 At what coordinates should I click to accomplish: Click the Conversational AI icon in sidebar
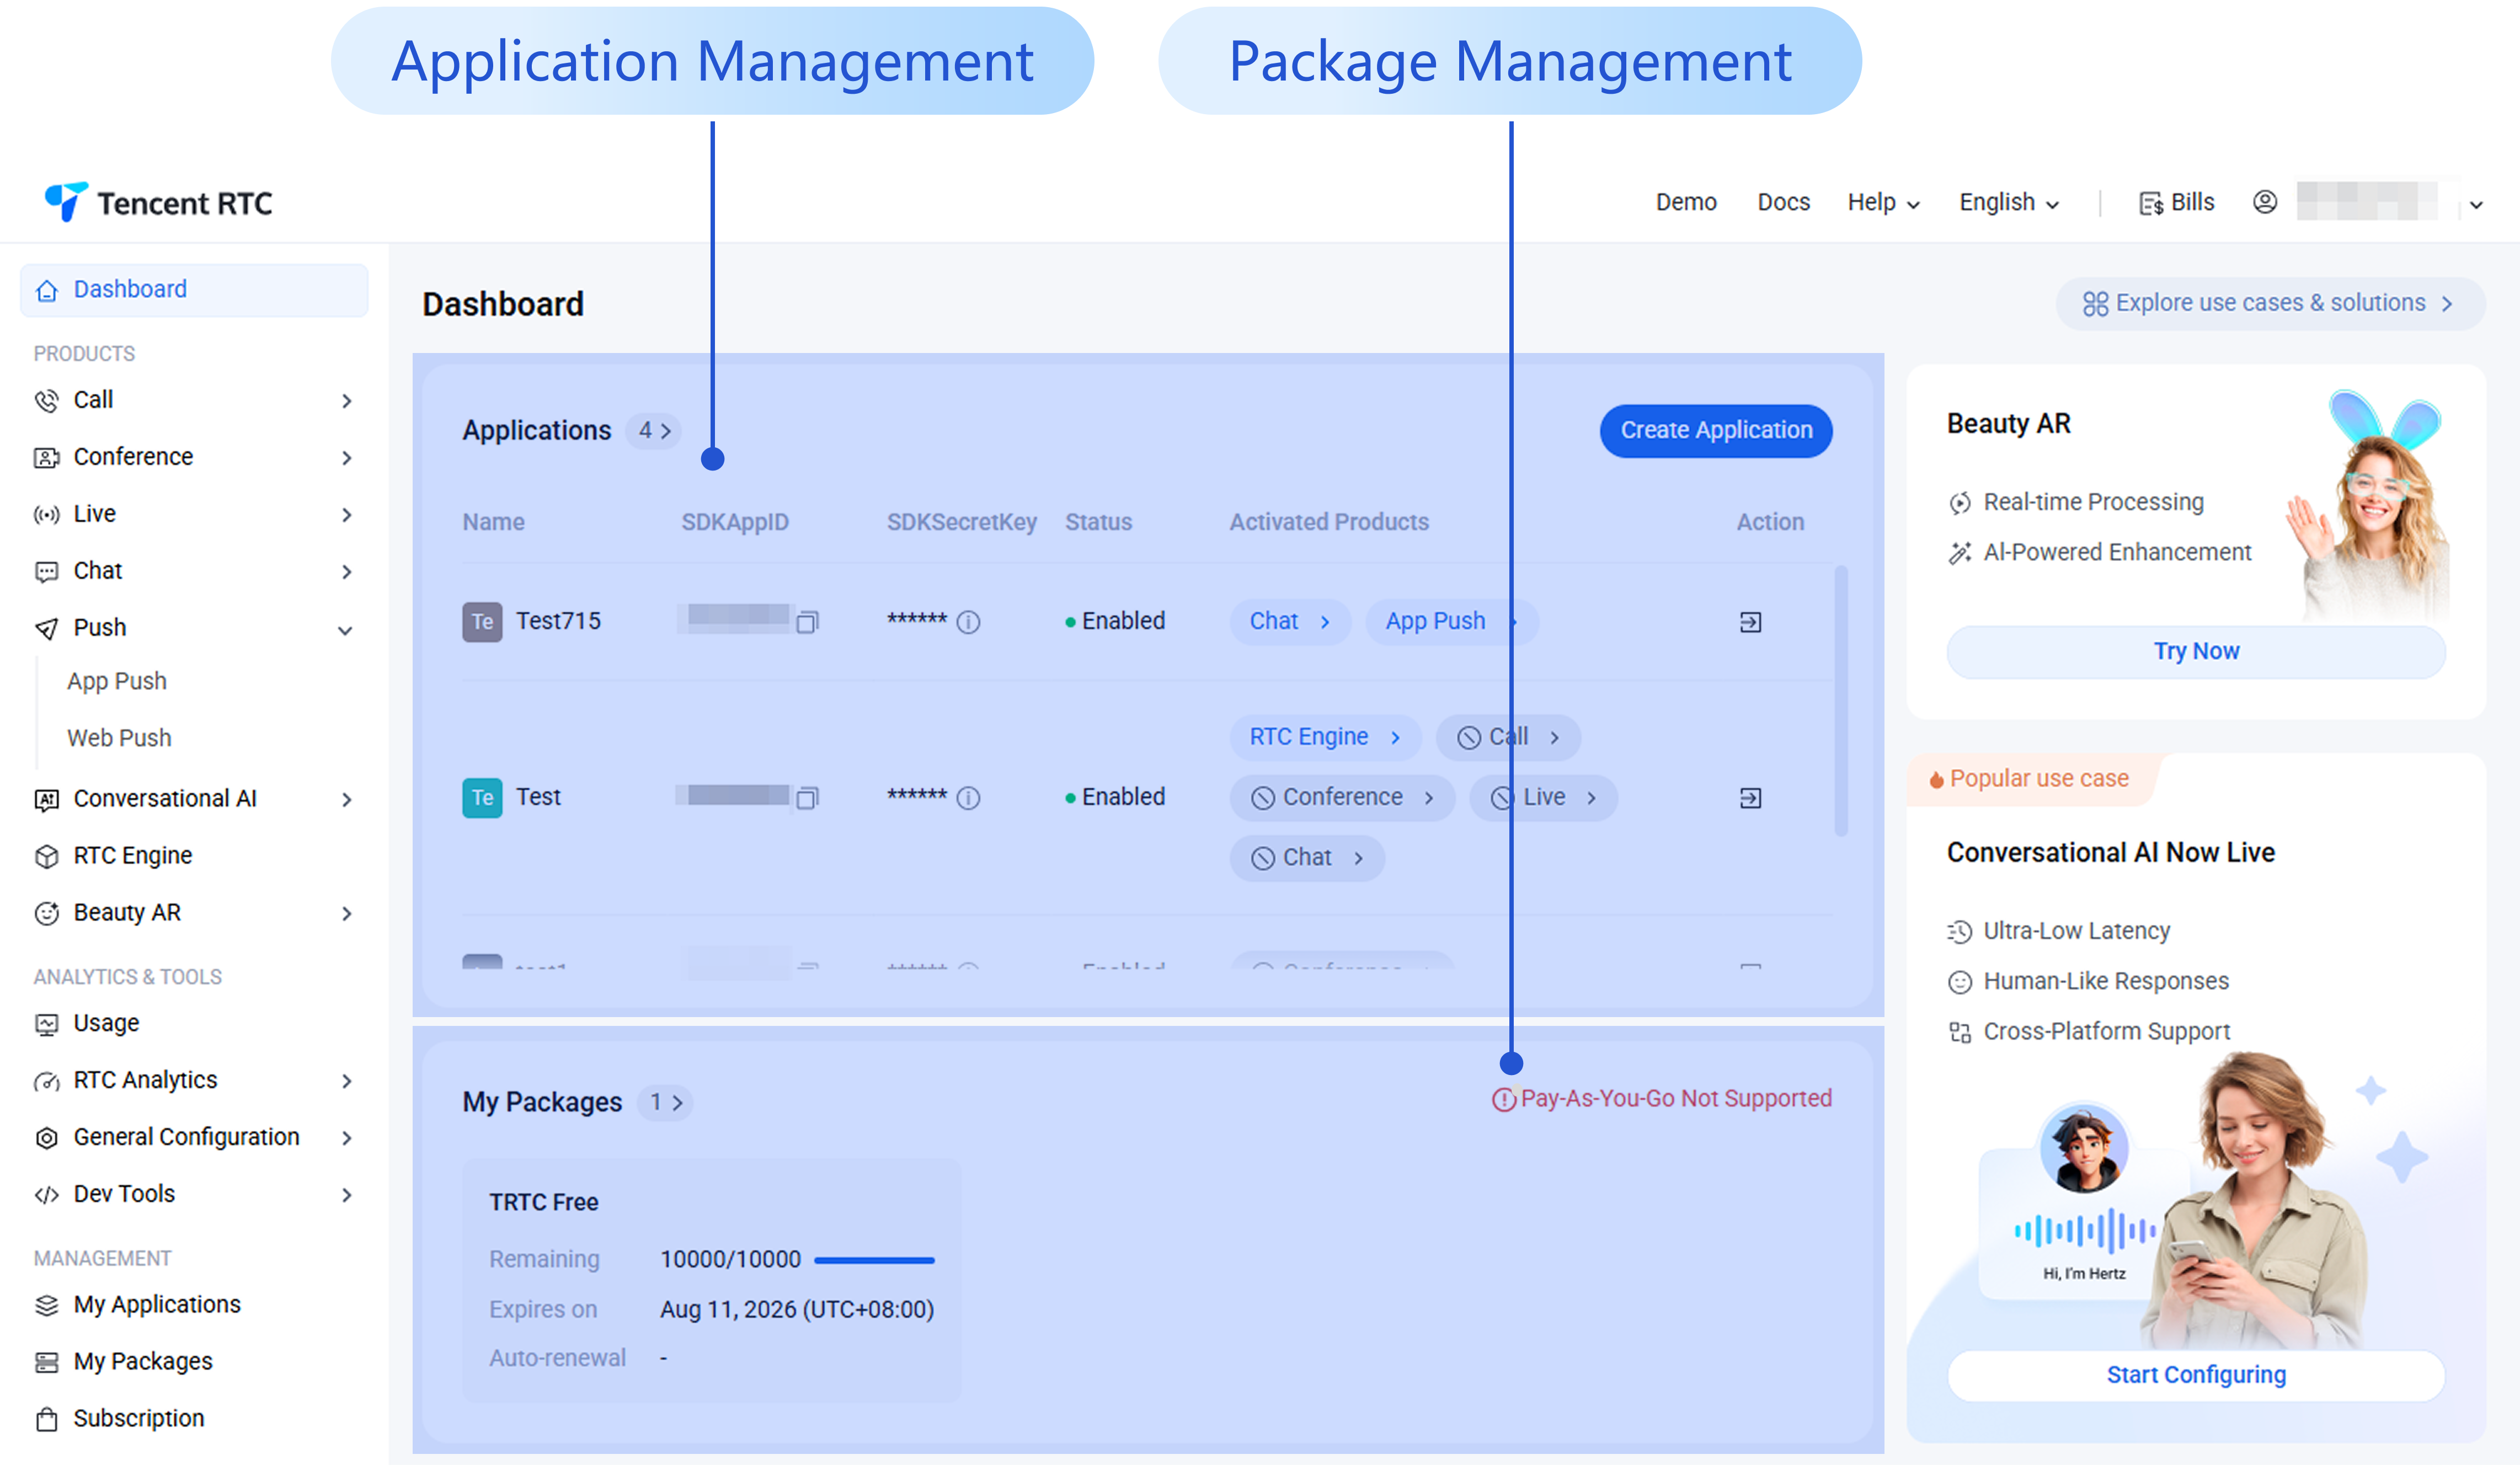coord(47,800)
